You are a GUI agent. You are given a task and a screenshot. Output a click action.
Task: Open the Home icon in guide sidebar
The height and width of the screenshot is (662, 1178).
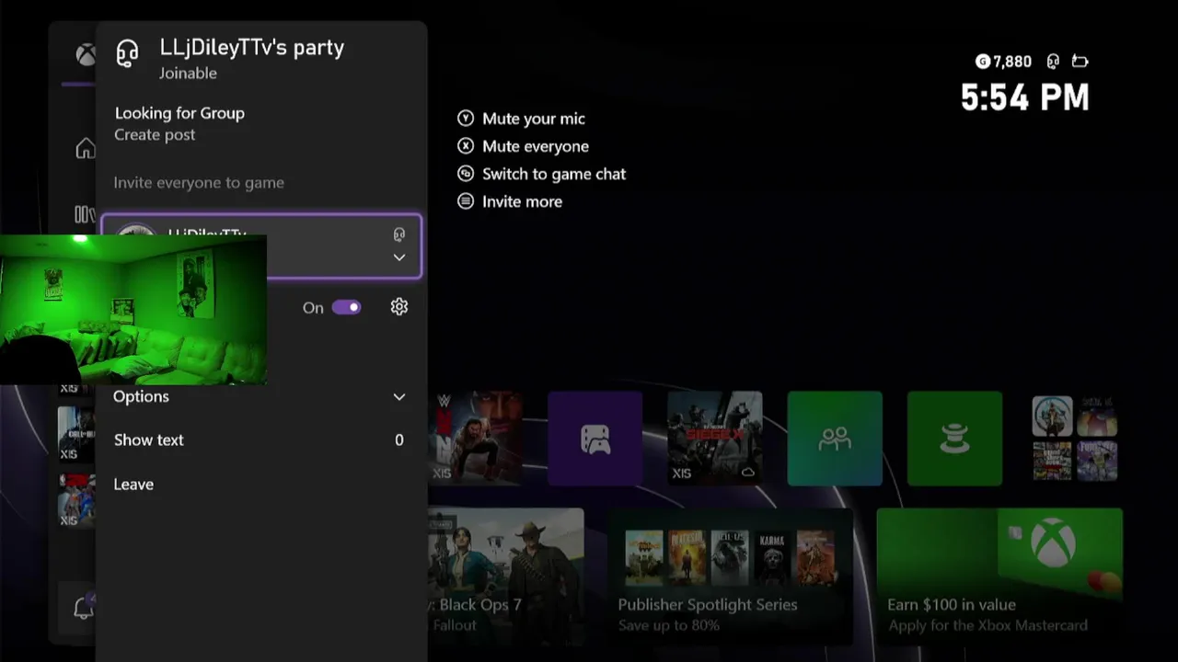[x=86, y=148]
